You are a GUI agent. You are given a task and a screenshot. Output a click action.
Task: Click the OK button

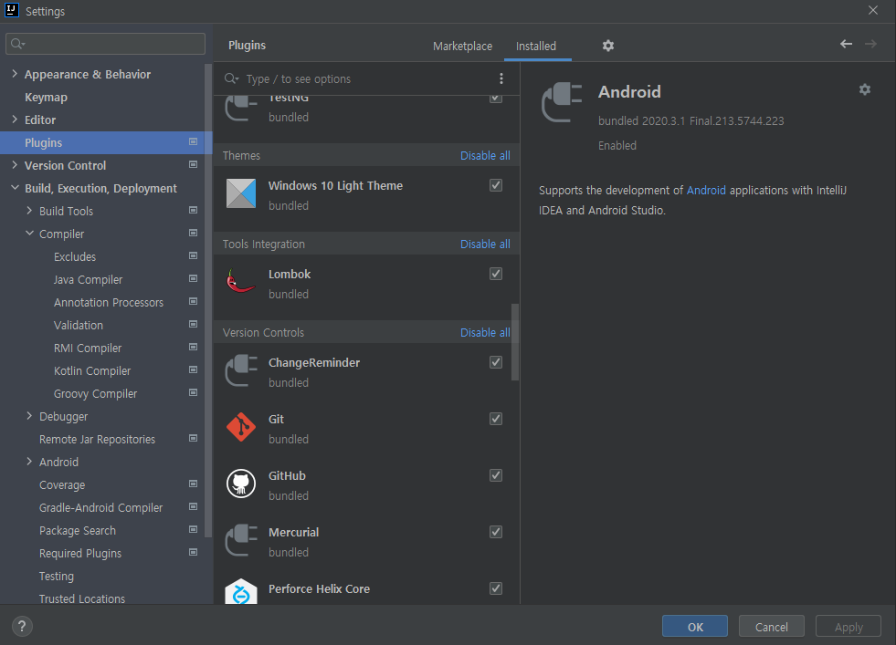click(x=695, y=627)
